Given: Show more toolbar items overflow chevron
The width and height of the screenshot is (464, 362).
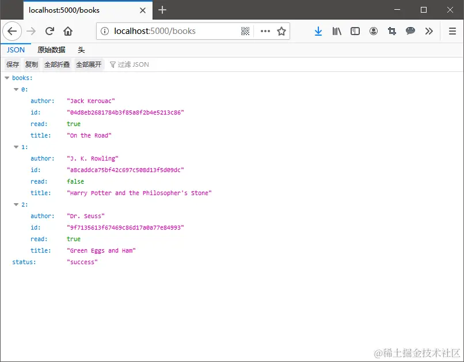Looking at the screenshot, I should coord(429,31).
